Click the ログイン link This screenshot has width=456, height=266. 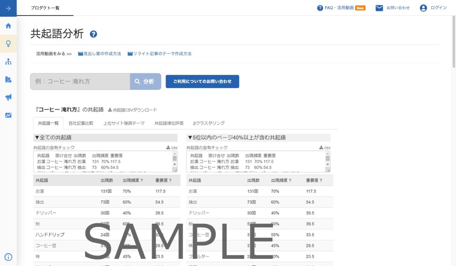(439, 8)
